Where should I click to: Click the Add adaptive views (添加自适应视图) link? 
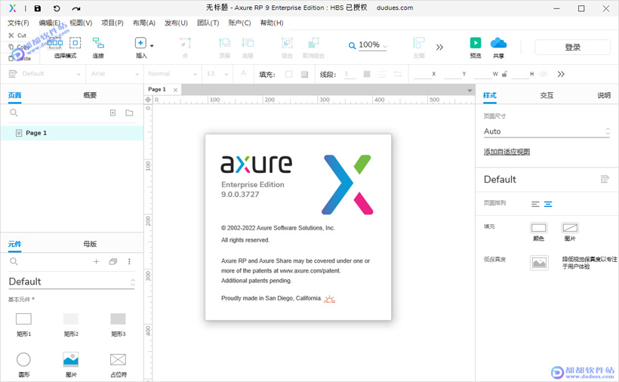tap(507, 152)
